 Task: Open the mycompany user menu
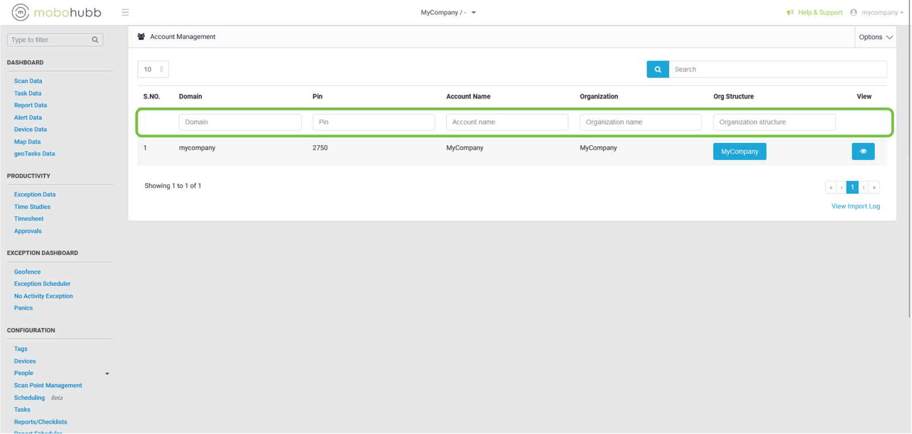(x=877, y=13)
